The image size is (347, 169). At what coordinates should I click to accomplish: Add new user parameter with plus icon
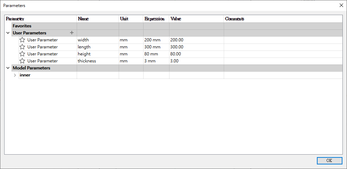pos(72,33)
